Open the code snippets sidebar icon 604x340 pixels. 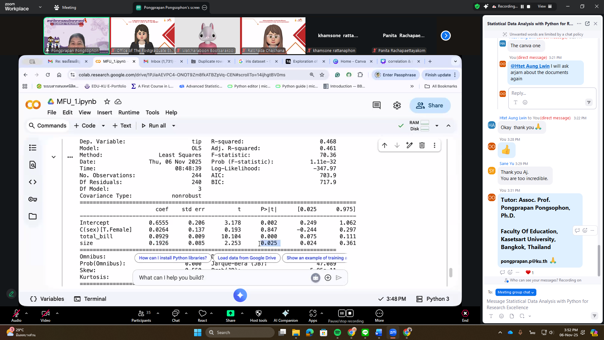[x=33, y=182]
